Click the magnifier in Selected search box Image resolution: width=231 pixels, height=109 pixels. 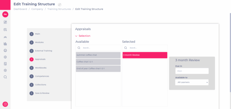click(125, 48)
